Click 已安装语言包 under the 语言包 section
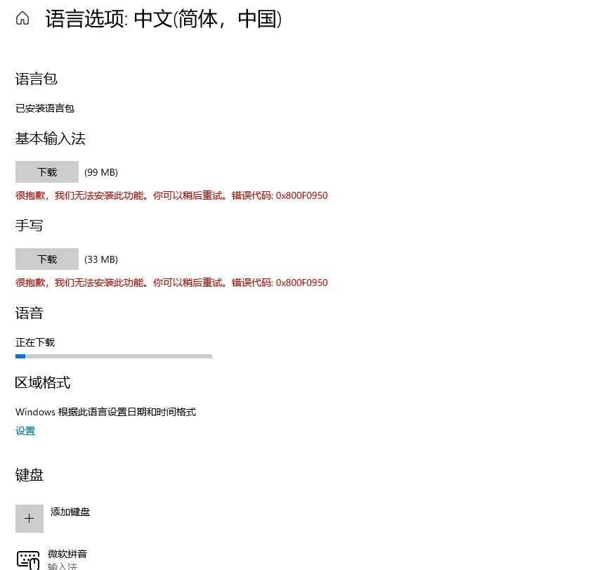600x570 pixels. pyautogui.click(x=45, y=108)
